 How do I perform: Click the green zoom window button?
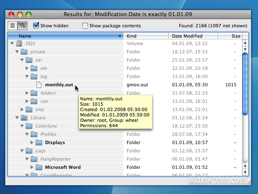[29, 15]
